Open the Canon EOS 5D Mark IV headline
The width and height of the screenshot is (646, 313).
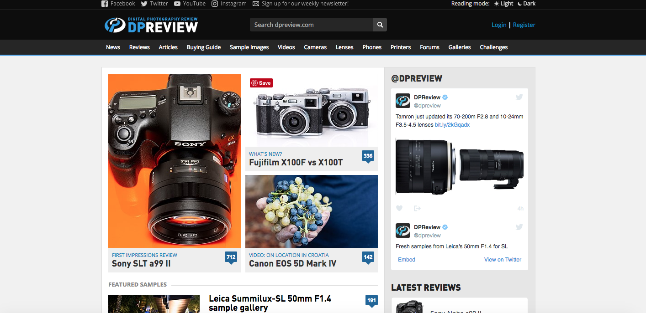tap(292, 263)
